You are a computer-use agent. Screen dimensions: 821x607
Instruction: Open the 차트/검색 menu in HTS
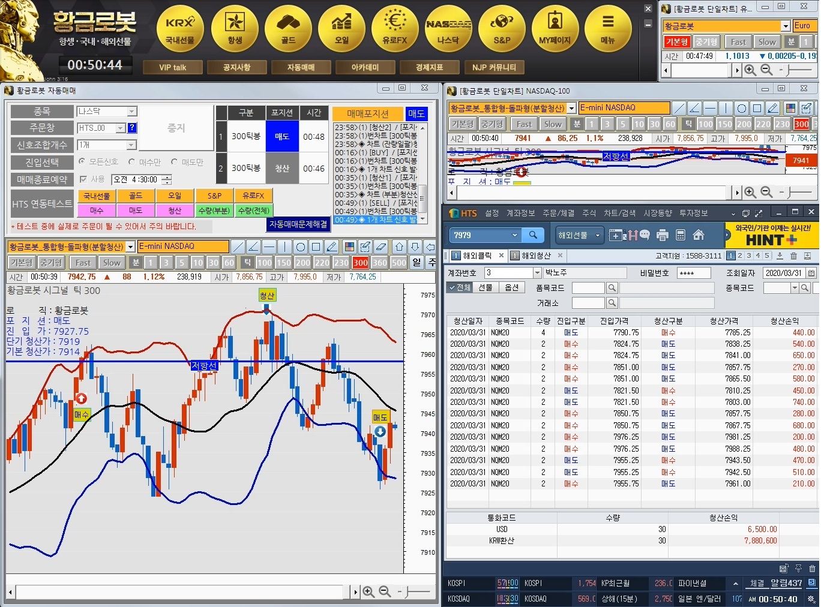[x=619, y=213]
